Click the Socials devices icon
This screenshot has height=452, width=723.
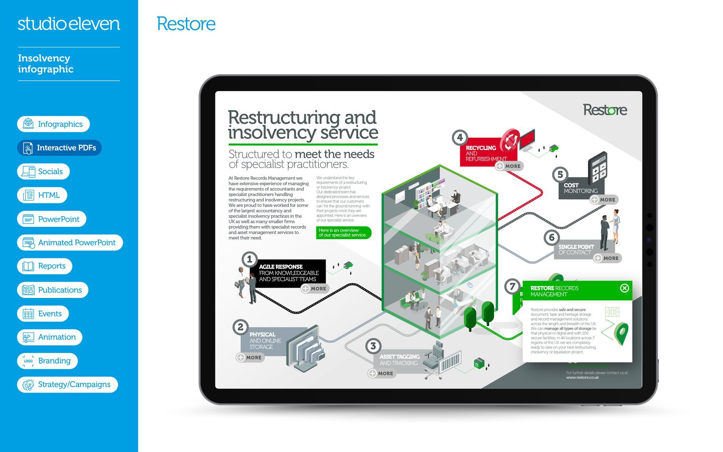pyautogui.click(x=28, y=172)
